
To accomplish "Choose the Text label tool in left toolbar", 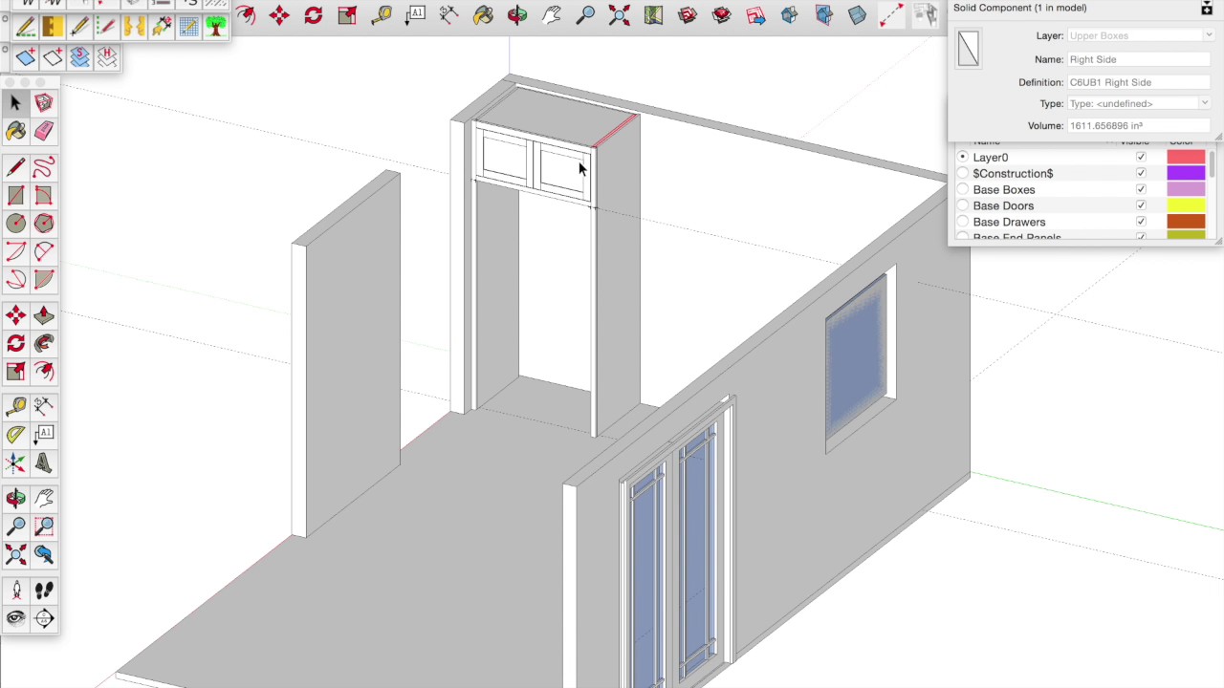I will click(x=44, y=435).
